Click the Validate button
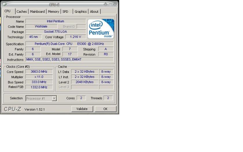This screenshot has width=243, height=152. coord(82,109)
